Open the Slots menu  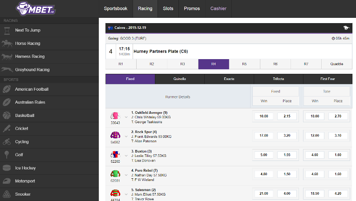tap(168, 8)
